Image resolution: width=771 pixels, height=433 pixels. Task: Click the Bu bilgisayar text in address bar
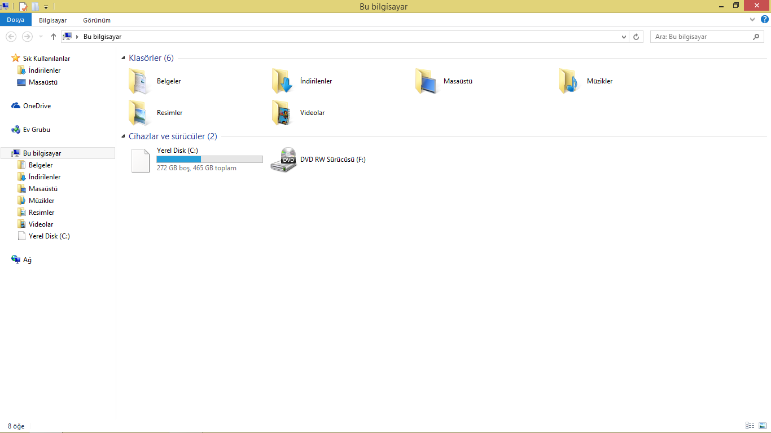(x=102, y=37)
